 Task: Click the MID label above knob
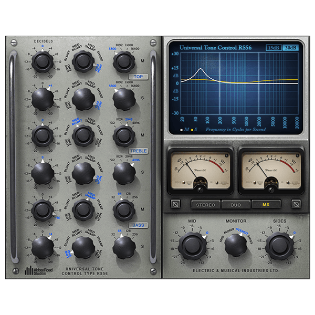click(192, 221)
